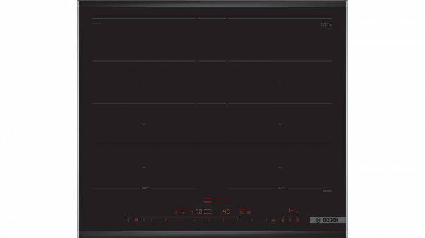Screen dimensions: 425x238
Task: Set power level 5 on the slider
Action: [x=209, y=220]
